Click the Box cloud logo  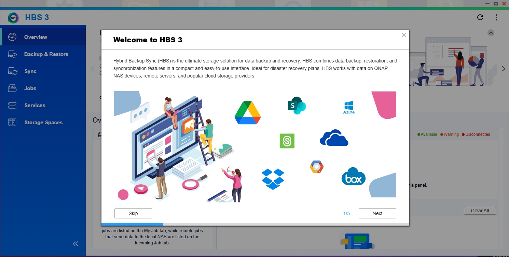354,176
